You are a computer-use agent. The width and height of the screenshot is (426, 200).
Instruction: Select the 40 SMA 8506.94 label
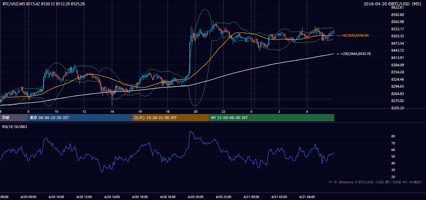point(353,35)
